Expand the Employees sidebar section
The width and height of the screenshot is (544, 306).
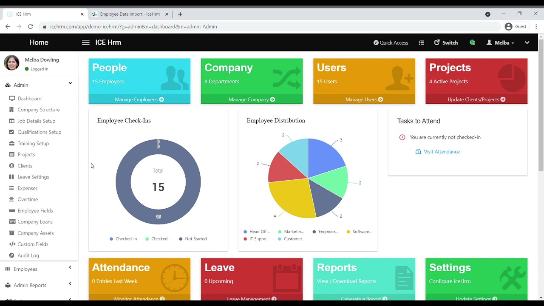[39, 269]
